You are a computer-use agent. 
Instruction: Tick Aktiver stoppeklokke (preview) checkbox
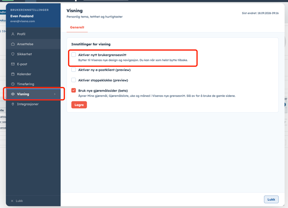tap(74, 80)
